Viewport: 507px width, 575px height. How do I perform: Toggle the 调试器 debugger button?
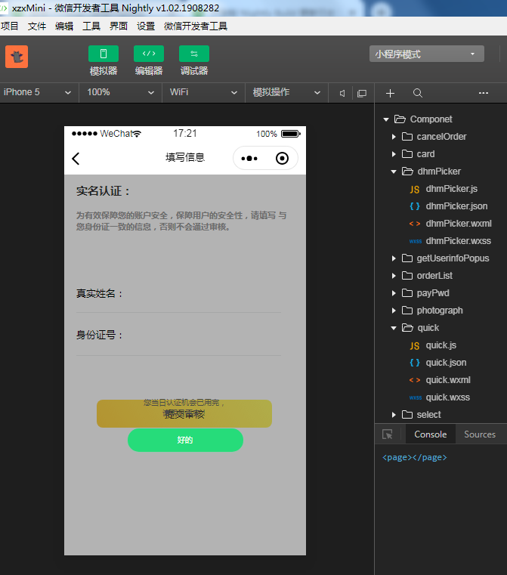tap(194, 54)
